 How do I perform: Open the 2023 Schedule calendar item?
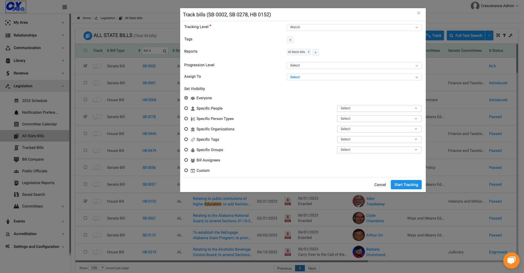35,101
